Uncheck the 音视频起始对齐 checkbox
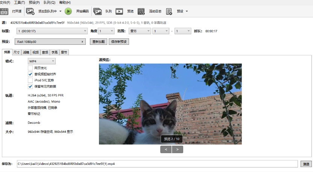 click(30, 74)
